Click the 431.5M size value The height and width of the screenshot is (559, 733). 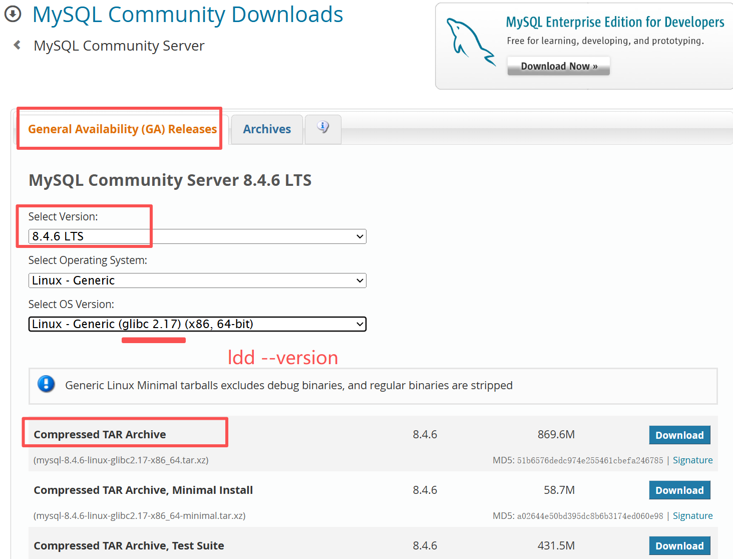click(x=556, y=545)
